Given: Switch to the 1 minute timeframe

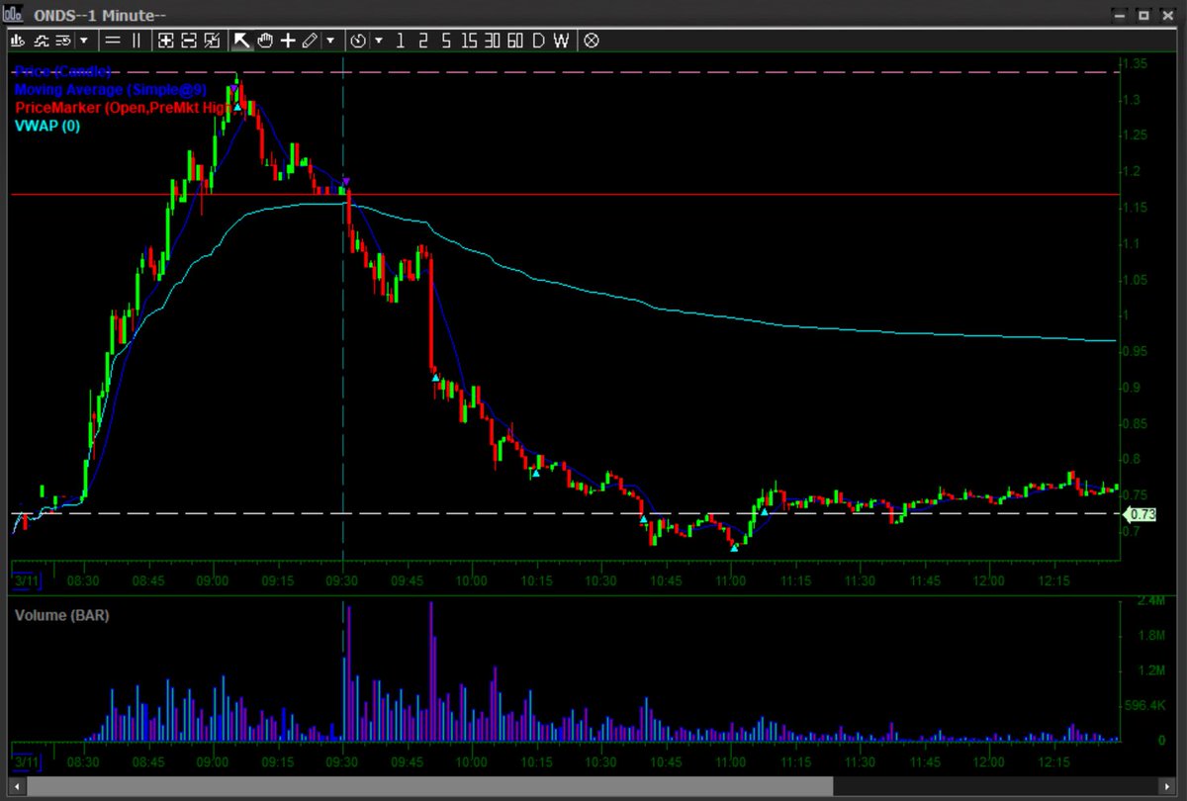Looking at the screenshot, I should tap(400, 41).
